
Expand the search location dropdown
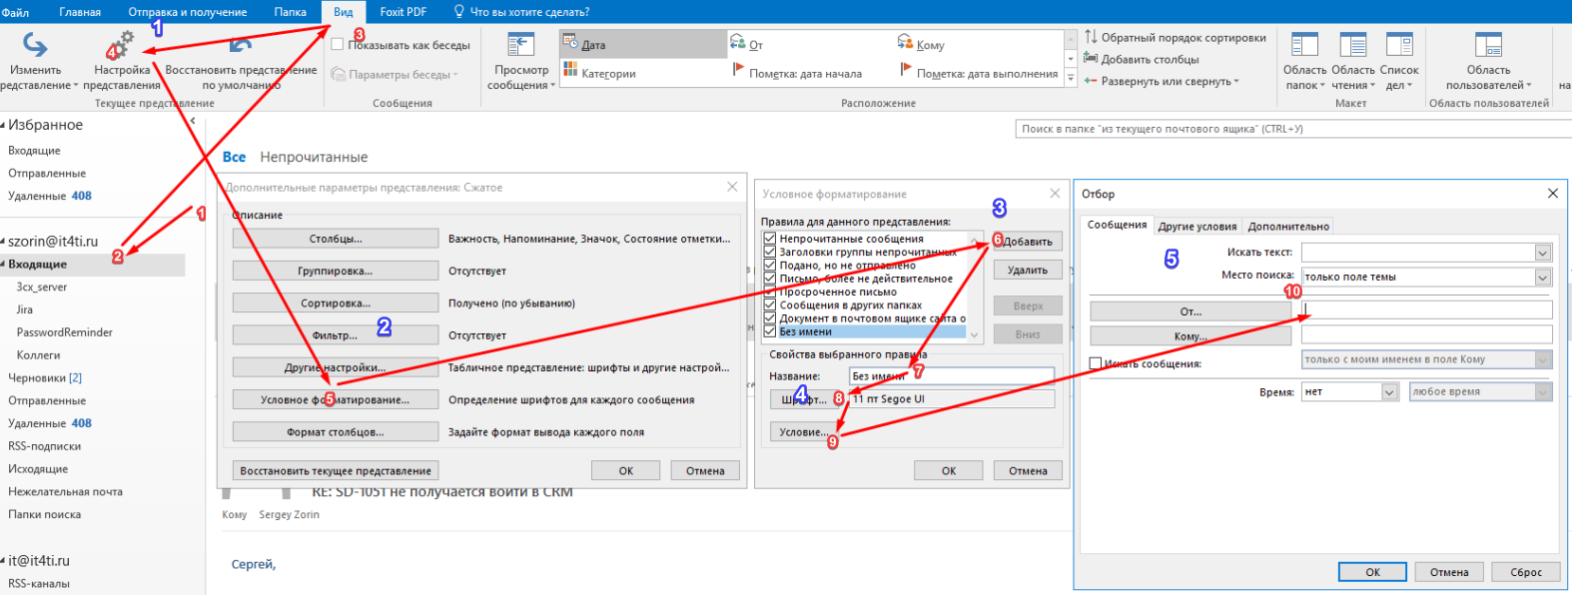tap(1542, 278)
